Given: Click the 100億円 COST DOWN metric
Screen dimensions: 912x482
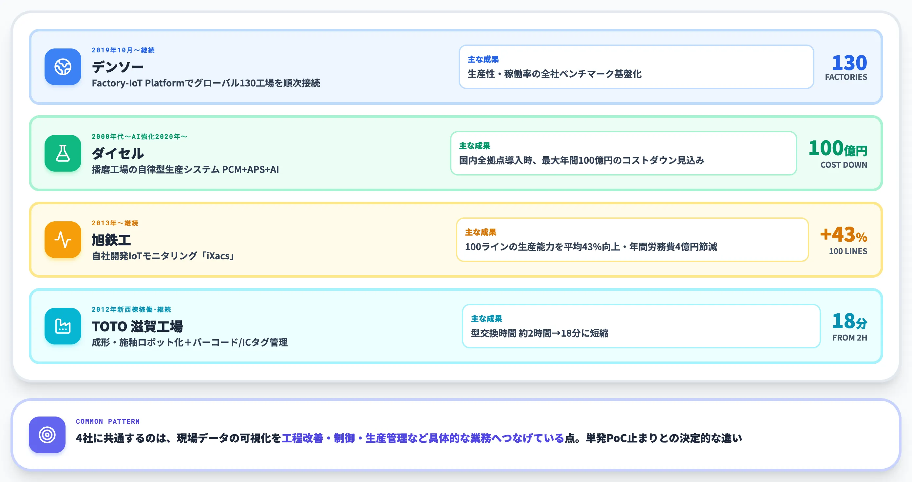Looking at the screenshot, I should click(838, 154).
